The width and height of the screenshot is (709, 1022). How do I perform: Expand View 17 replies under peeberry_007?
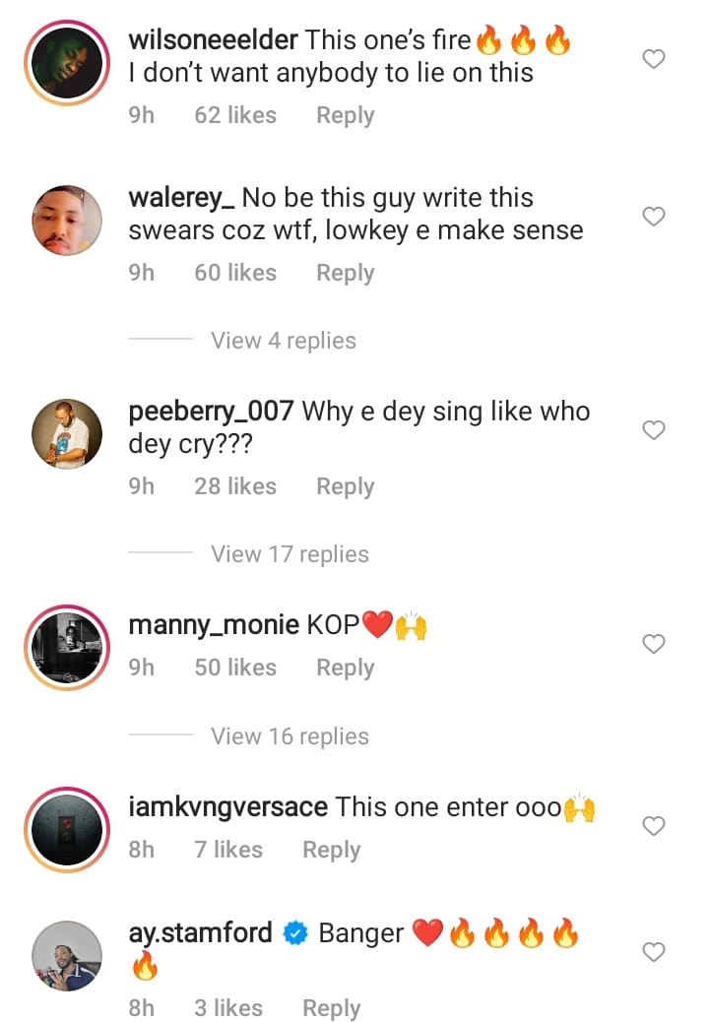290,554
